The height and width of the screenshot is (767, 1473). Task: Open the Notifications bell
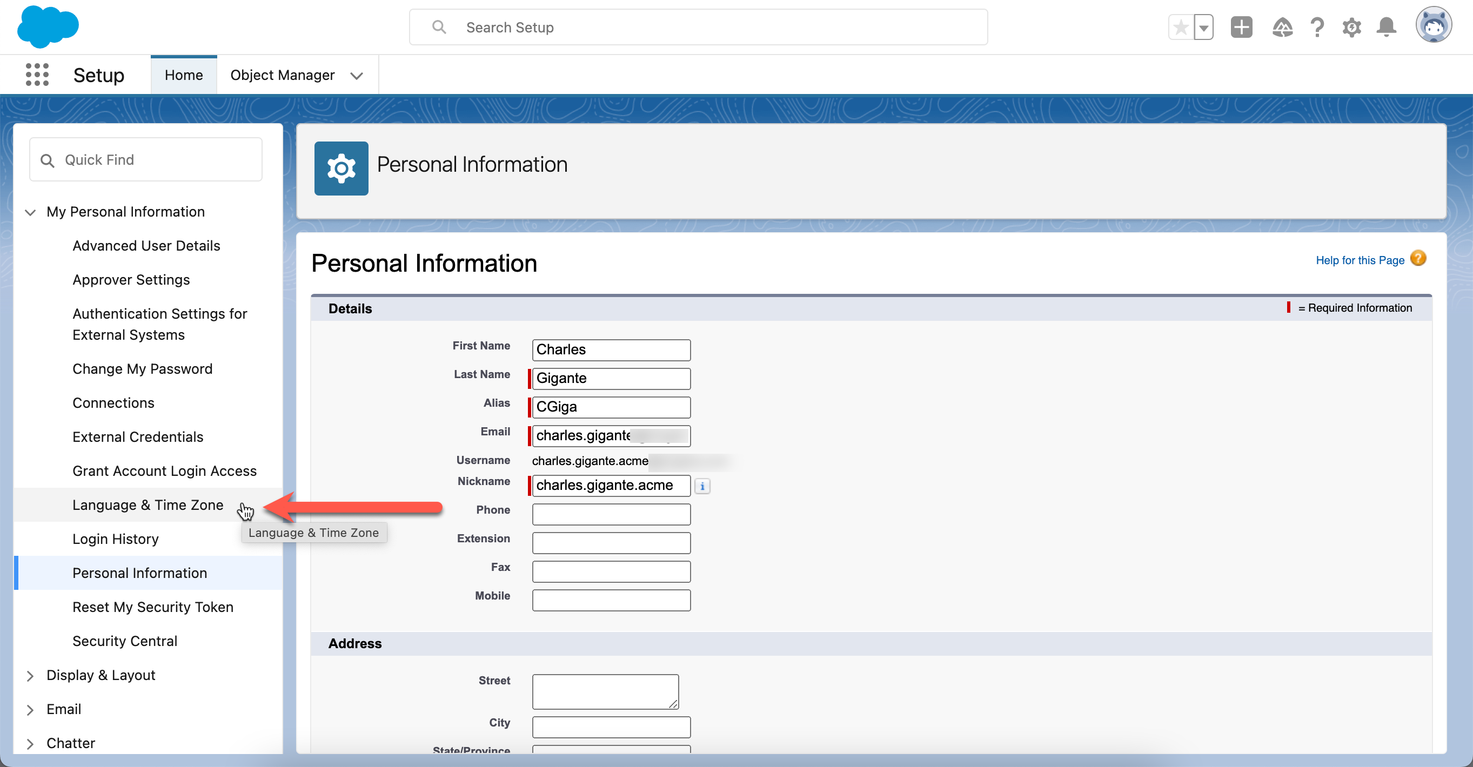(1386, 27)
